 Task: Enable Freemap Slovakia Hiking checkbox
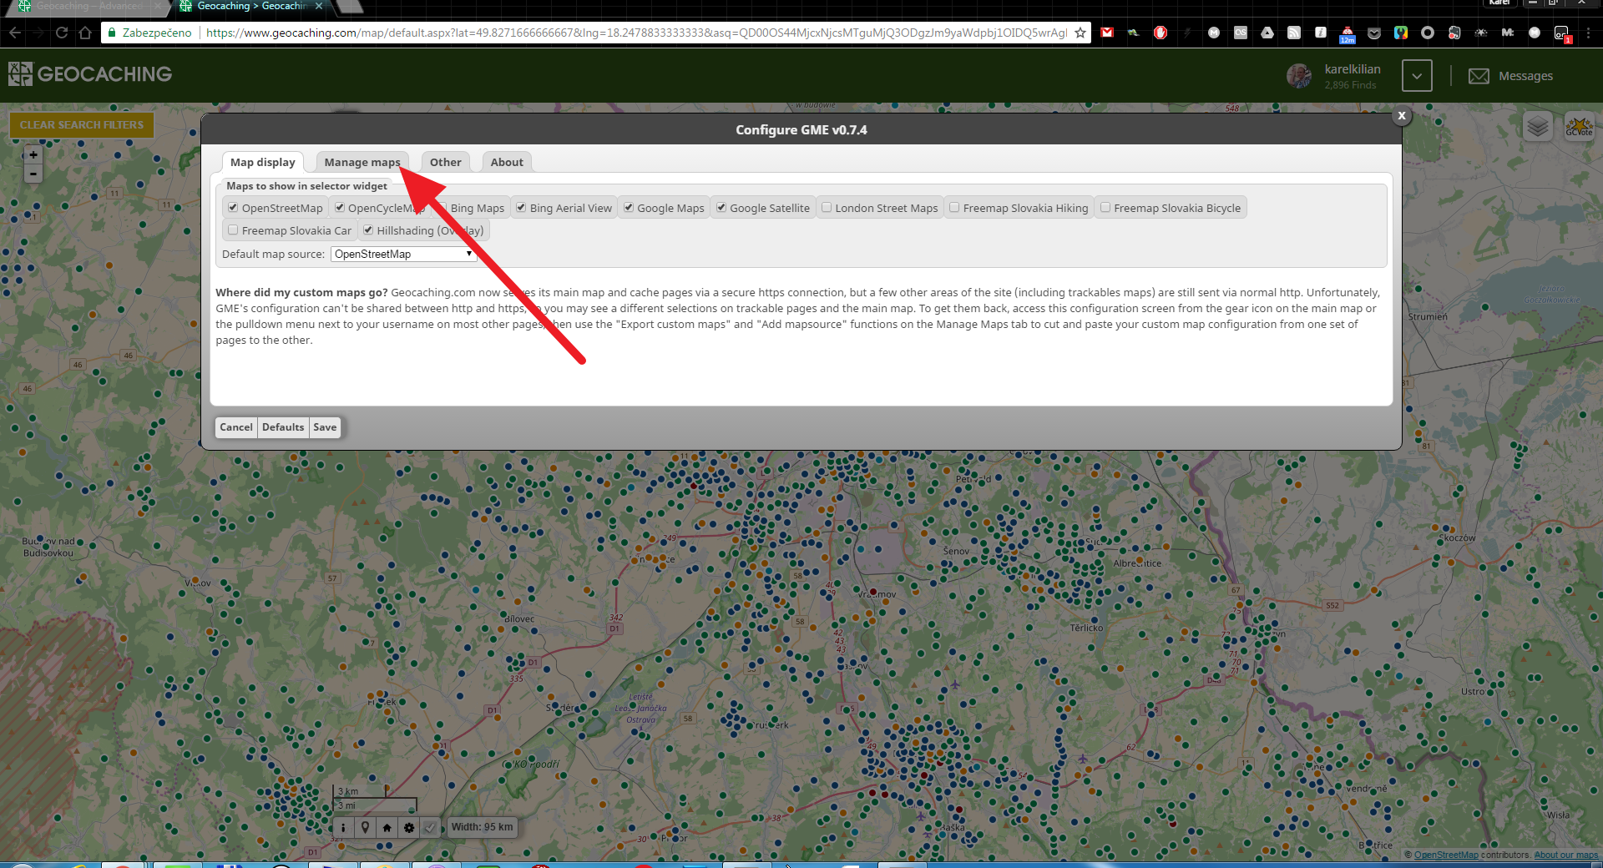[954, 208]
